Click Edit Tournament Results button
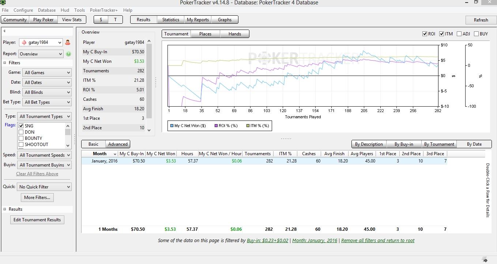This screenshot has width=497, height=264. 37,220
